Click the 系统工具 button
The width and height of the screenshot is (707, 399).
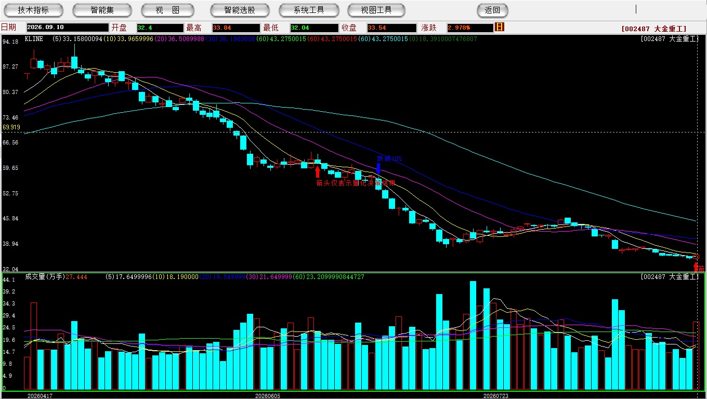pos(309,10)
